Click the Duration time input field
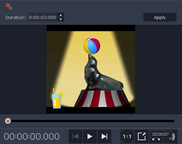This screenshot has height=144, width=182. [x=43, y=17]
